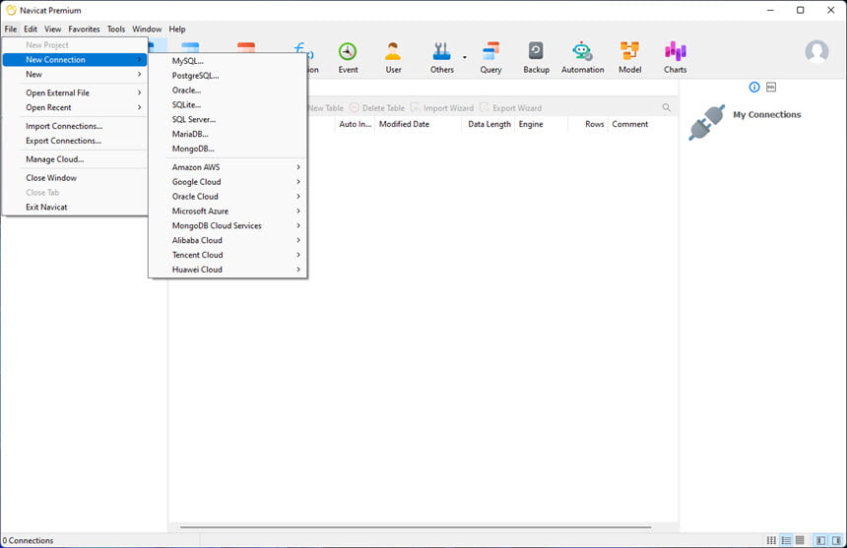
Task: Select New Connection in File menu
Action: [x=75, y=60]
